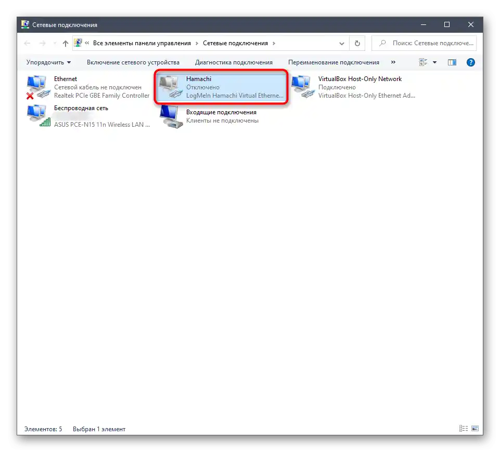Expand the breadcrumb arrow after Сетевые подключения

pos(274,43)
